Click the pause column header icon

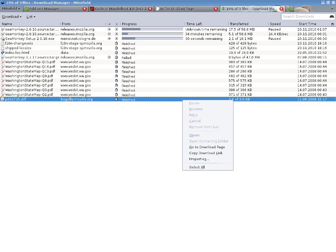pyautogui.click(x=109, y=24)
